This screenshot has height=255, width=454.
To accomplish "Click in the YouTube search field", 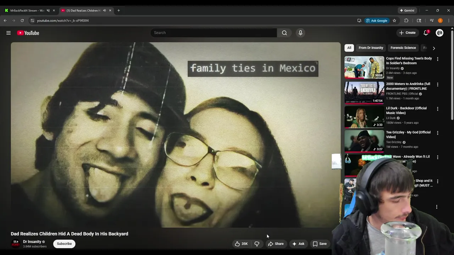I will click(x=214, y=33).
